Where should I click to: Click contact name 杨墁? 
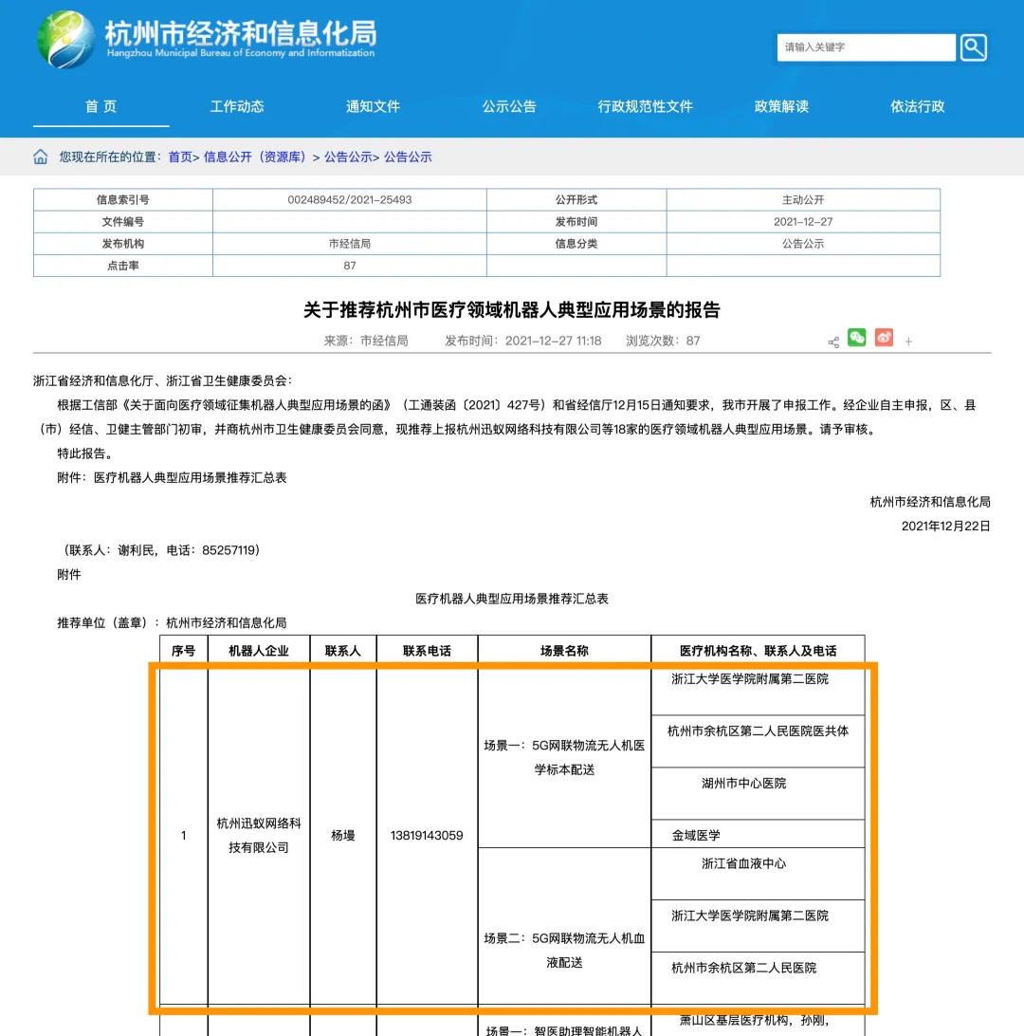pos(343,835)
